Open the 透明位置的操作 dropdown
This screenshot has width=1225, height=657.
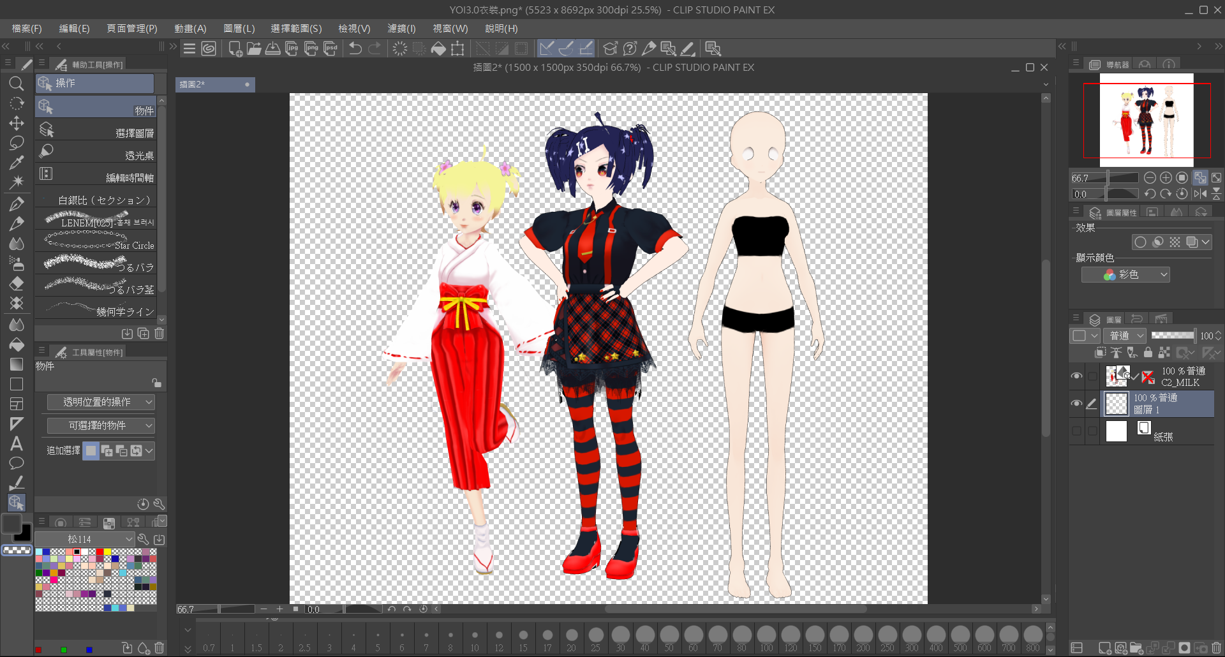pyautogui.click(x=101, y=402)
